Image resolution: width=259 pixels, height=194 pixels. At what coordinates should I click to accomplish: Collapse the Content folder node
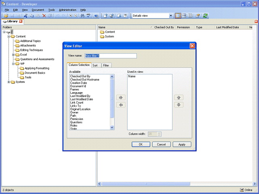point(9,36)
